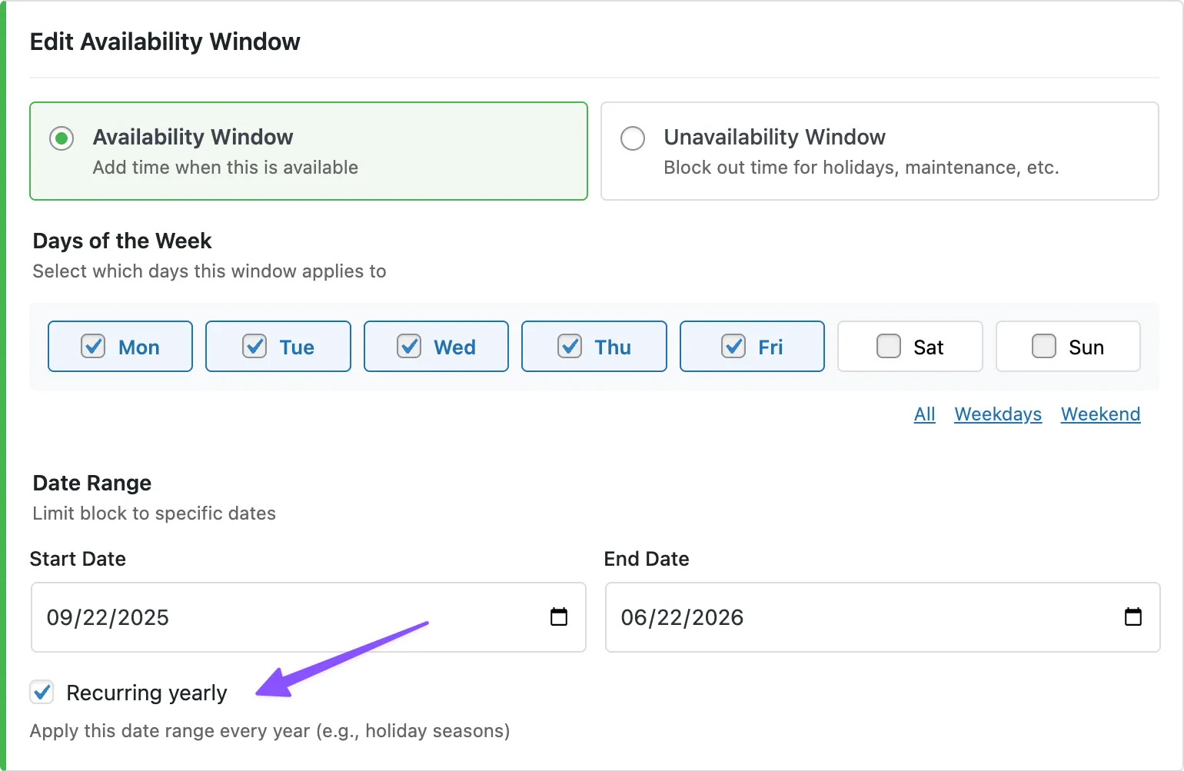Select the Availability Window radio option
Screen dimensions: 1184x771
62,139
